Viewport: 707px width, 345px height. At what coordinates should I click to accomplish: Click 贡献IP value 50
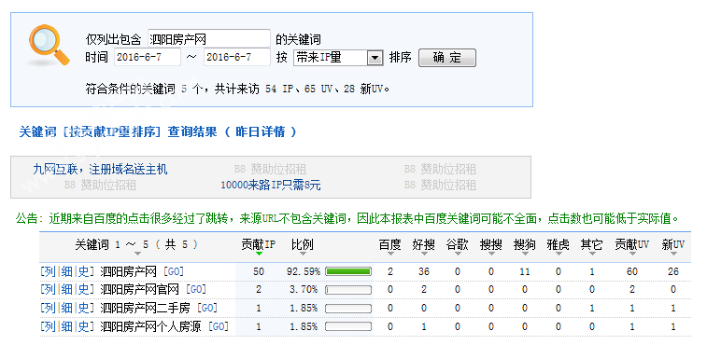point(259,271)
